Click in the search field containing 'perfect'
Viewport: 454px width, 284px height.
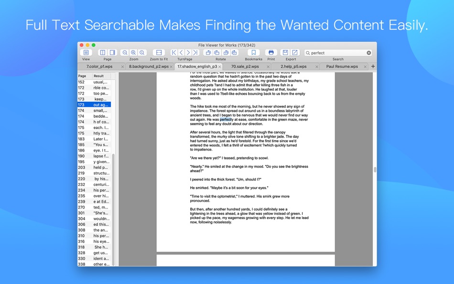(338, 53)
